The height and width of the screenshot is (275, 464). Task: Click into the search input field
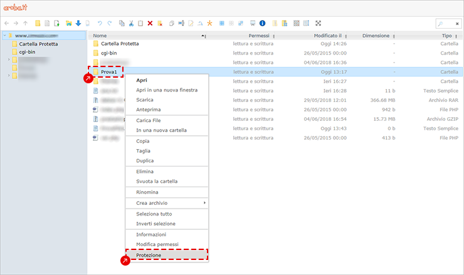point(449,24)
